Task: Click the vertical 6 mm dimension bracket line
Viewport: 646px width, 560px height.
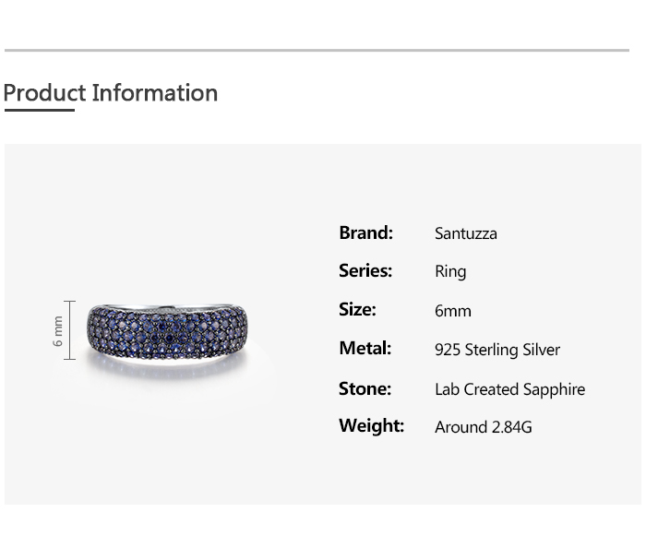Action: point(69,330)
